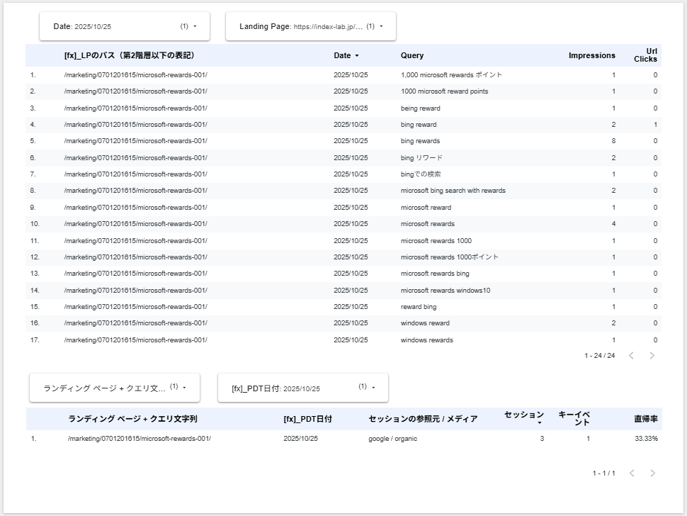This screenshot has height=516, width=687.
Task: Sort by the Impressions column header
Action: 591,55
